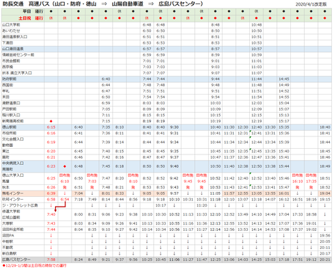Screen dimensions: 334x272
Task: Click the 19:12 arrival at 広島バスセンター
Action: [x=311, y=259]
